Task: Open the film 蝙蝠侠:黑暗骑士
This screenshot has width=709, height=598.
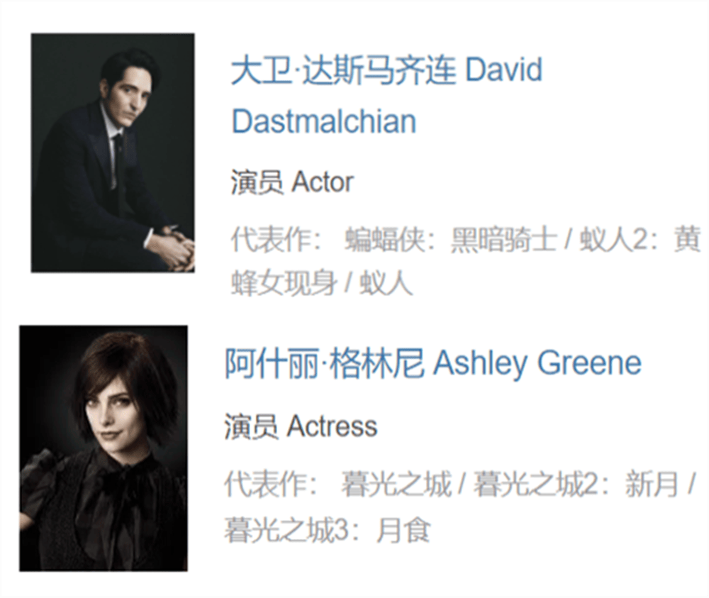Action: click(x=450, y=239)
